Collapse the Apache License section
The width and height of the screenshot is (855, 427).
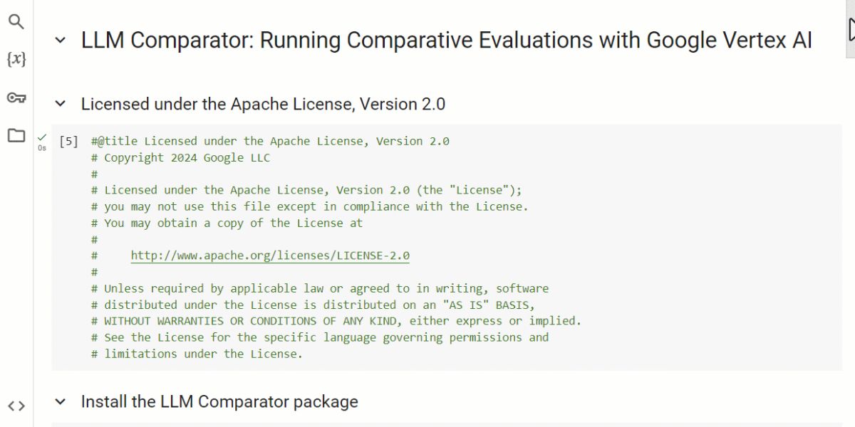(61, 104)
